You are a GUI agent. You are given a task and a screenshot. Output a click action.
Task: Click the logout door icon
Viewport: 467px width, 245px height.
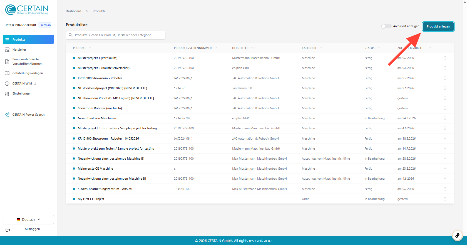pyautogui.click(x=8, y=230)
